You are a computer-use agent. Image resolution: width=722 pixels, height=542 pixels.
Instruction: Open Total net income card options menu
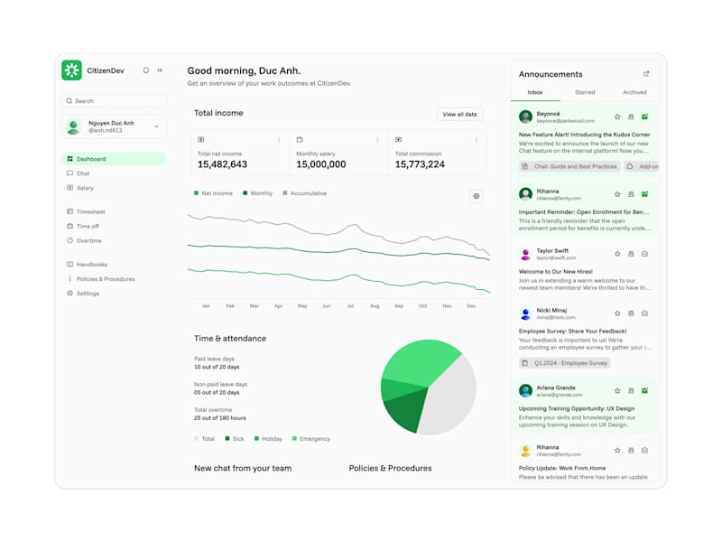pos(279,140)
